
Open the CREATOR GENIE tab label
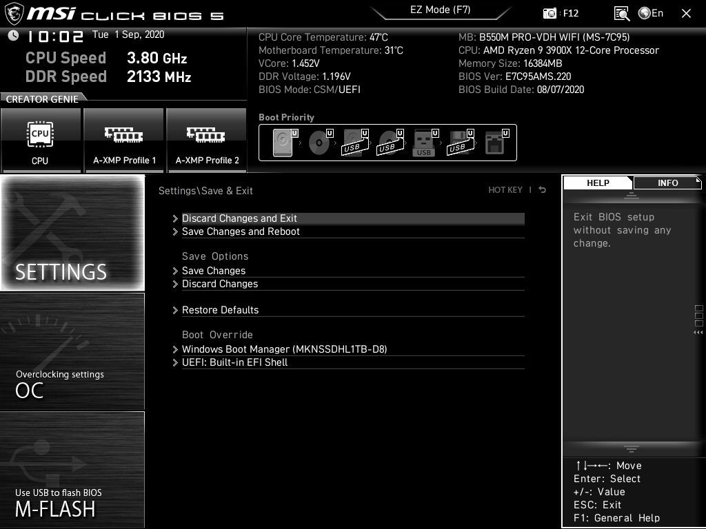click(42, 99)
